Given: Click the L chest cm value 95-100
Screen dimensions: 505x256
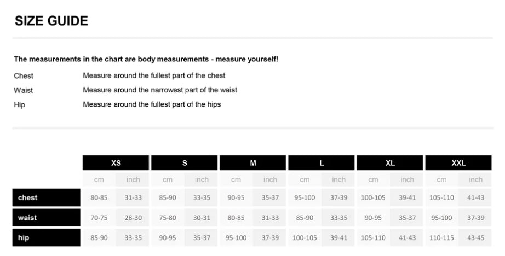Looking at the screenshot, I should pyautogui.click(x=305, y=197).
